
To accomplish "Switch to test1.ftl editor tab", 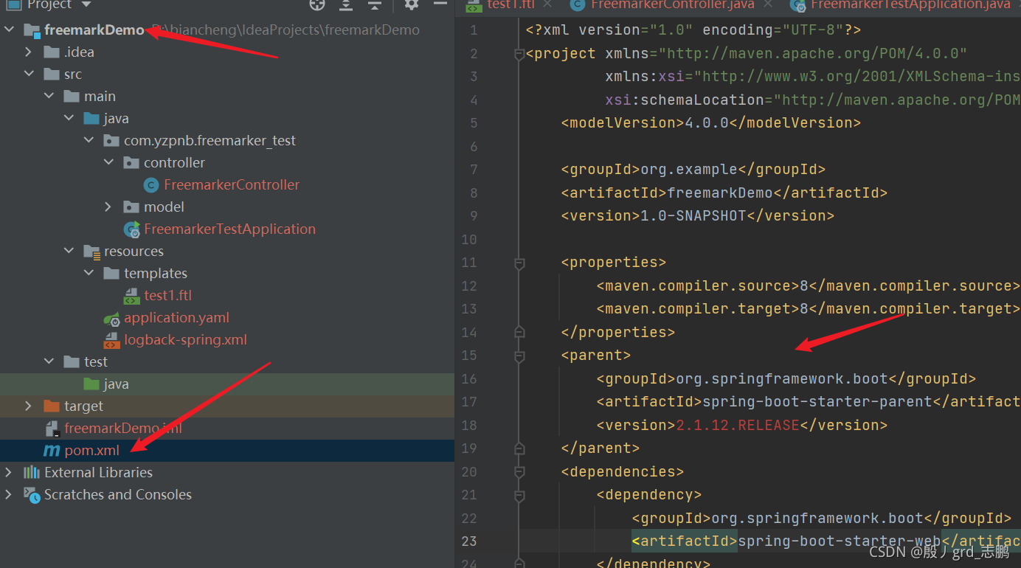I will click(510, 4).
